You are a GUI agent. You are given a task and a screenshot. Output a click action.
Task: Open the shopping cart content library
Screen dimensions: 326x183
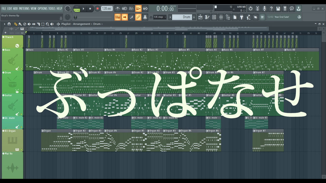(262, 17)
